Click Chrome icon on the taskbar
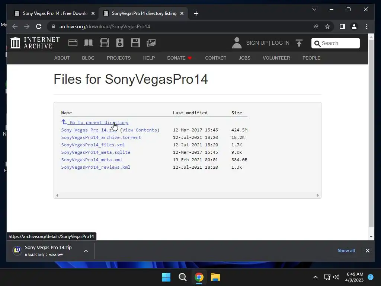 [x=199, y=277]
